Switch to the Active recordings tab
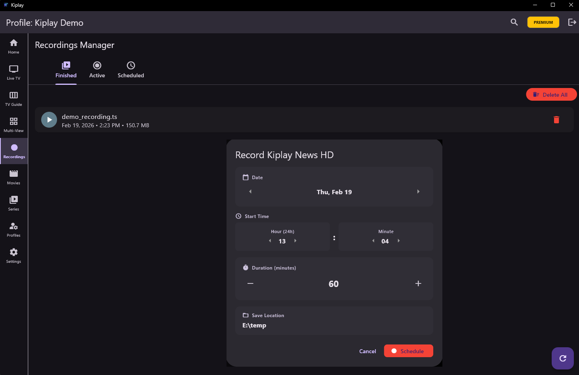The width and height of the screenshot is (579, 375). pyautogui.click(x=97, y=70)
